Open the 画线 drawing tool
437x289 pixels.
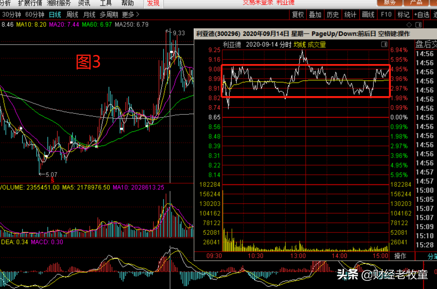(x=368, y=15)
